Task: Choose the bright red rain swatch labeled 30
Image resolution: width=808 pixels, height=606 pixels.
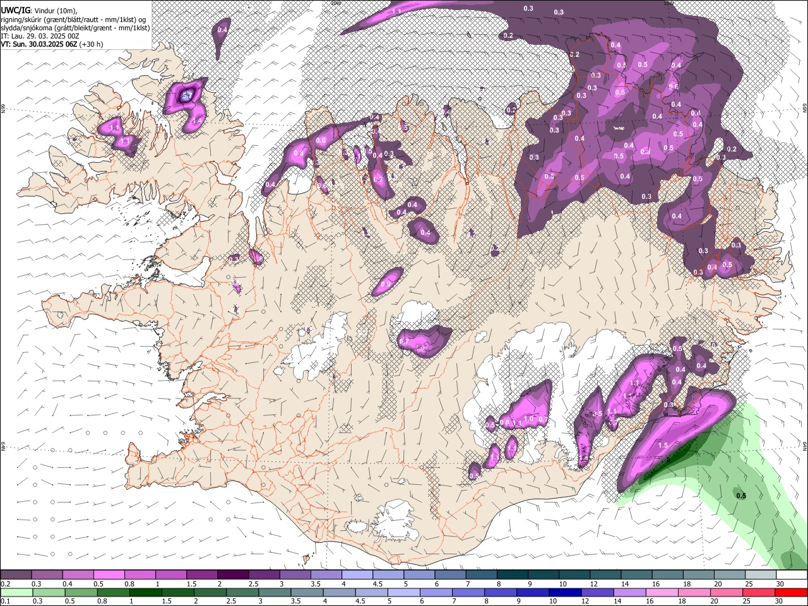Action: [791, 592]
